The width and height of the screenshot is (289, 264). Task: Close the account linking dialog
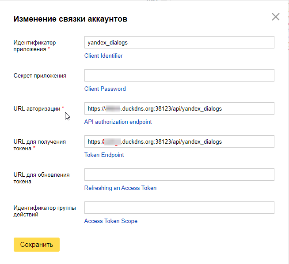pyautogui.click(x=276, y=17)
